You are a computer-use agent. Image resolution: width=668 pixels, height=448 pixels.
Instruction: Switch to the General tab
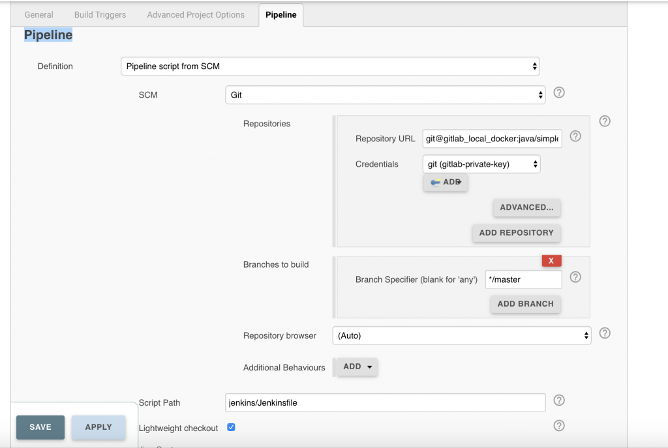(x=38, y=14)
